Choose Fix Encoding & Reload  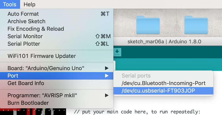pos(57,29)
